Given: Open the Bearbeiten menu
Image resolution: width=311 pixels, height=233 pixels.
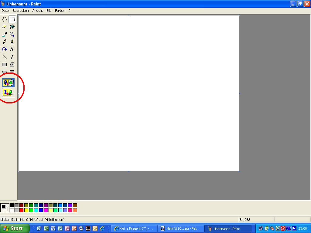Looking at the screenshot, I should 21,11.
